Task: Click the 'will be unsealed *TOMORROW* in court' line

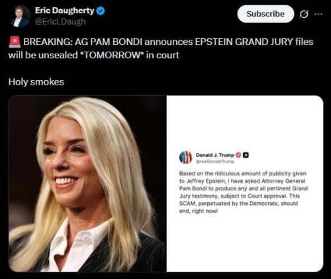Action: point(93,55)
